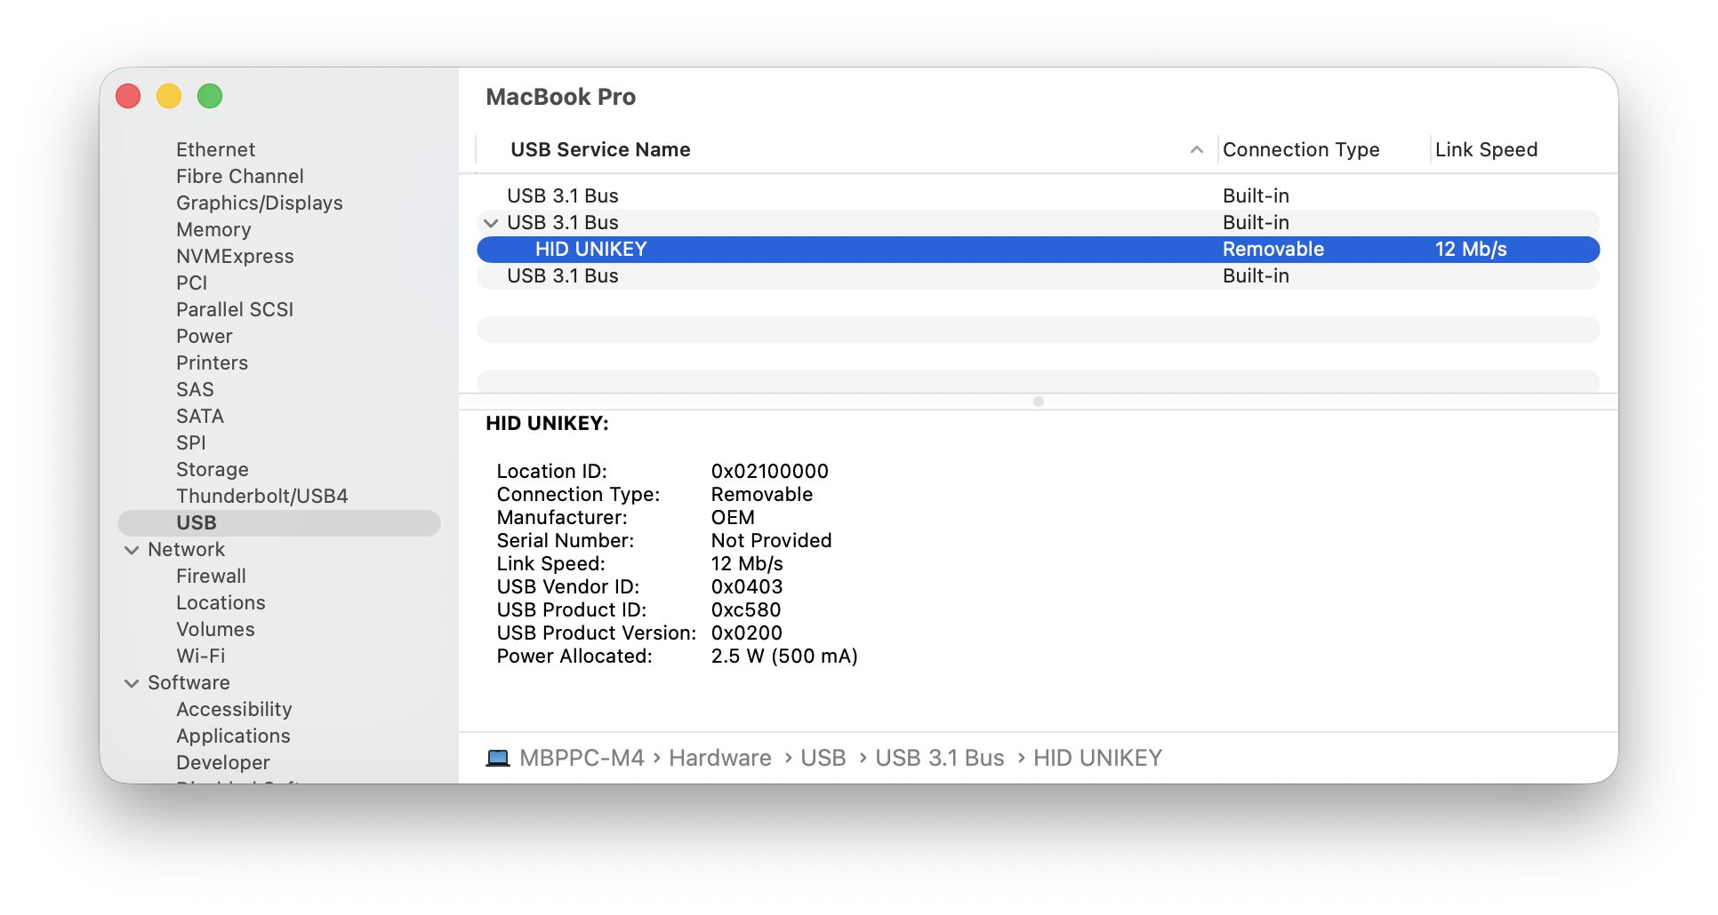Open Printers in the sidebar
1718x915 pixels.
pos(212,362)
